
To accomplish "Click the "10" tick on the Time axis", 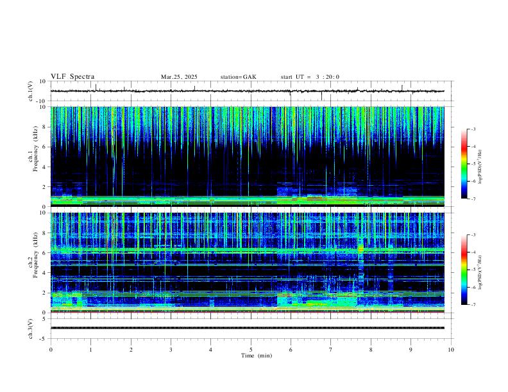I will tap(451, 350).
